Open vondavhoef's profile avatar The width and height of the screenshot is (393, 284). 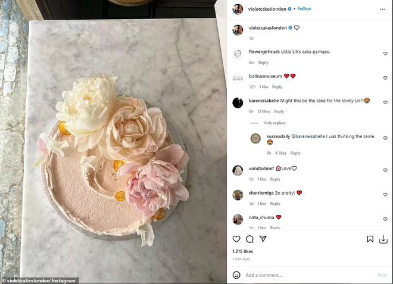tap(238, 170)
